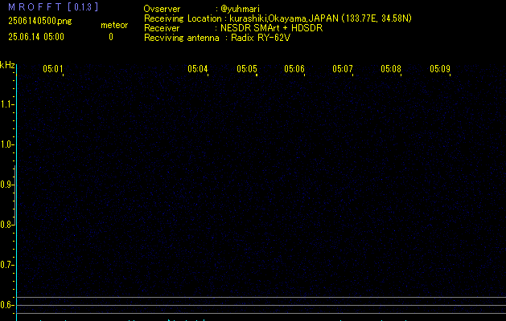Screen dimensions: 506x321
Task: Click the meteor count value 0
Action: [x=111, y=37]
